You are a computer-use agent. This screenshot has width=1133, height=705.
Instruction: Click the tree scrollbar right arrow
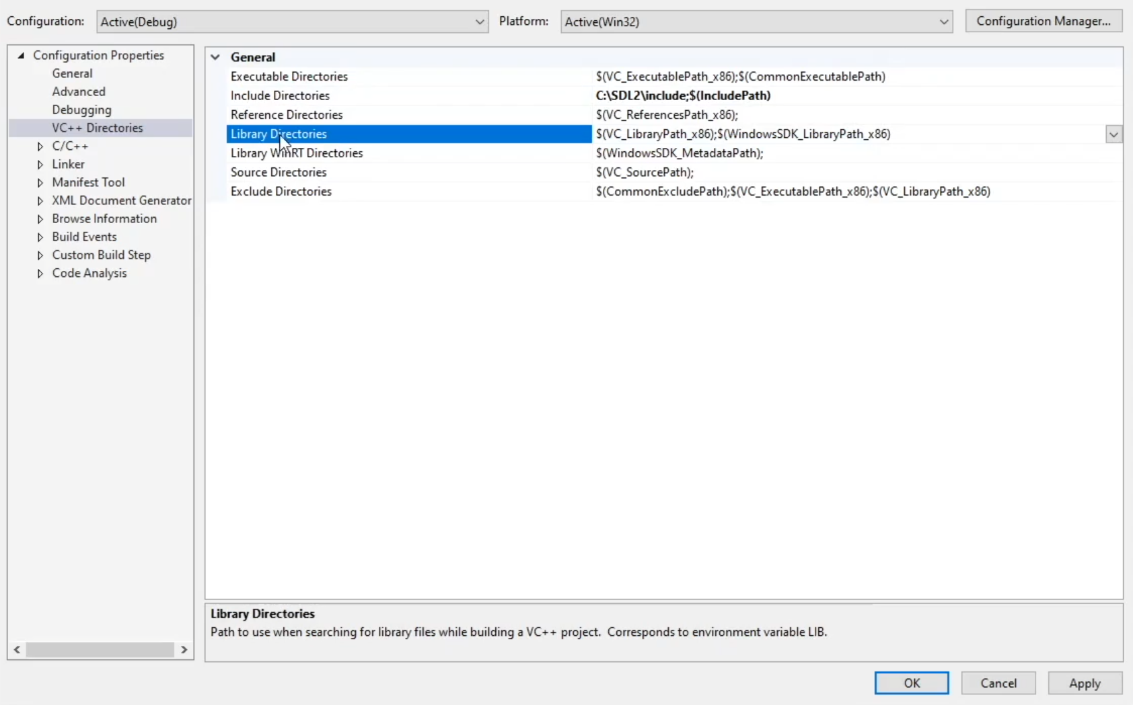[184, 650]
